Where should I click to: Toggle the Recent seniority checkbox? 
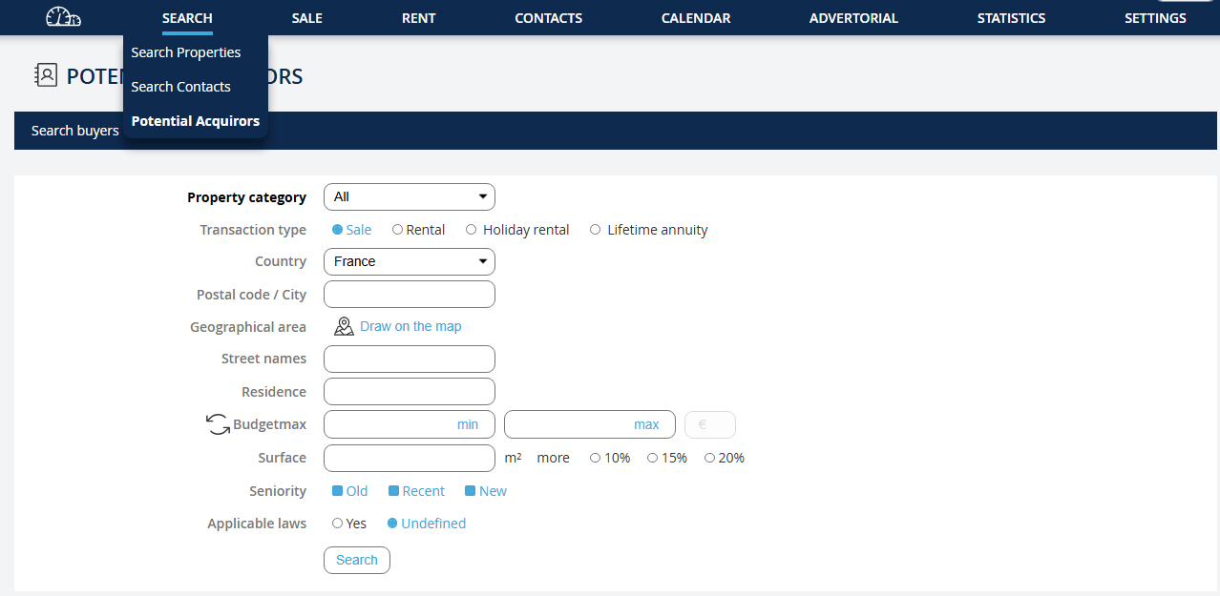tap(394, 491)
